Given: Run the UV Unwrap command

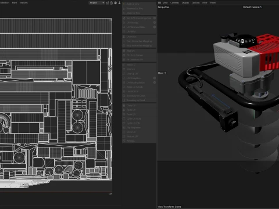Looking at the screenshot, I should point(138,23).
